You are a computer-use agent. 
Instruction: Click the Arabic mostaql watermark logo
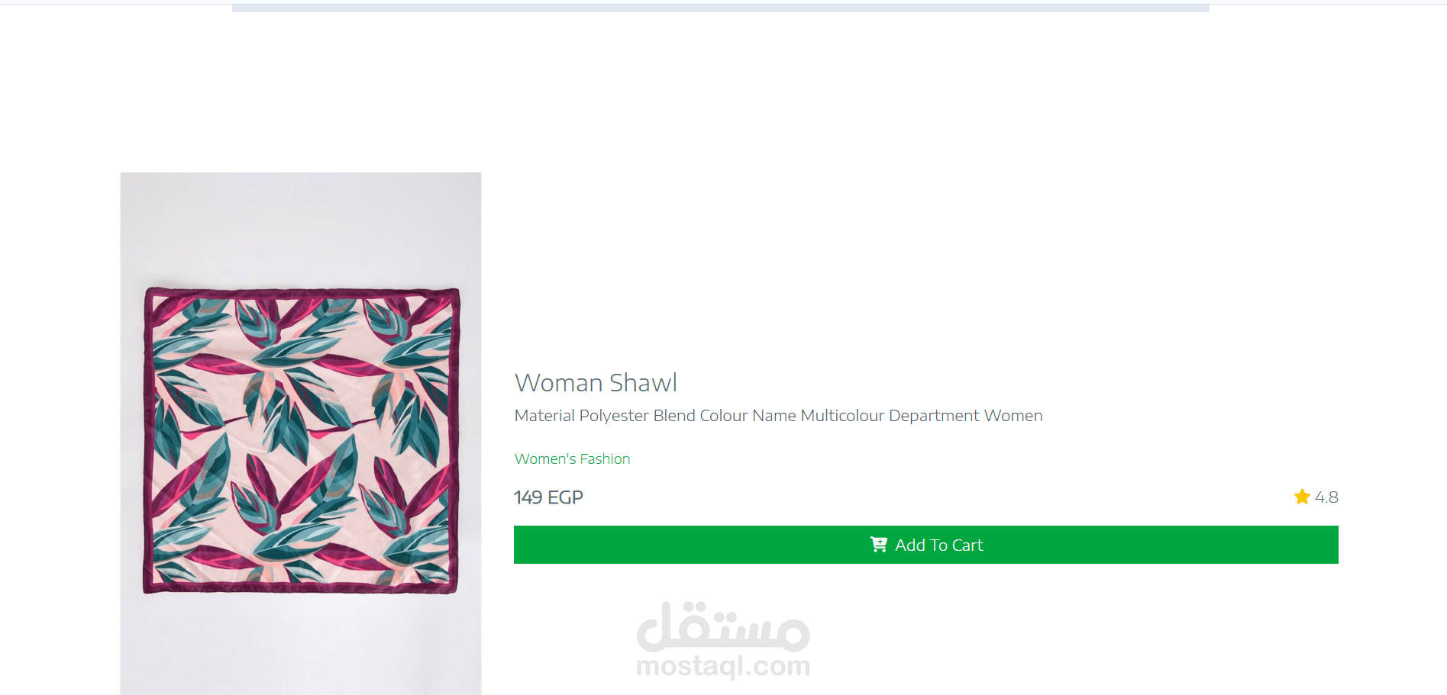723,627
